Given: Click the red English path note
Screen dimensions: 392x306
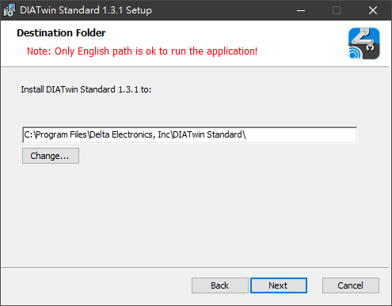Looking at the screenshot, I should tap(142, 51).
